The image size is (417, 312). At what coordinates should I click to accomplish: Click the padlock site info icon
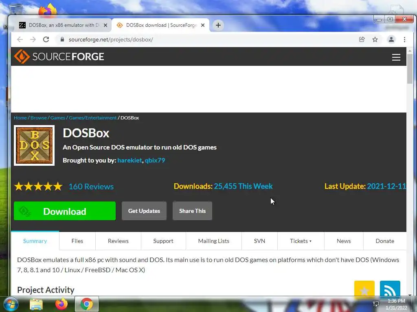[62, 39]
